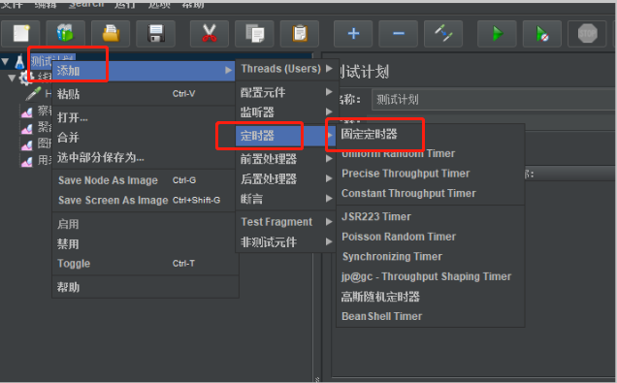The width and height of the screenshot is (617, 383).
Task: Click the Copy toolbar icon
Action: point(254,33)
